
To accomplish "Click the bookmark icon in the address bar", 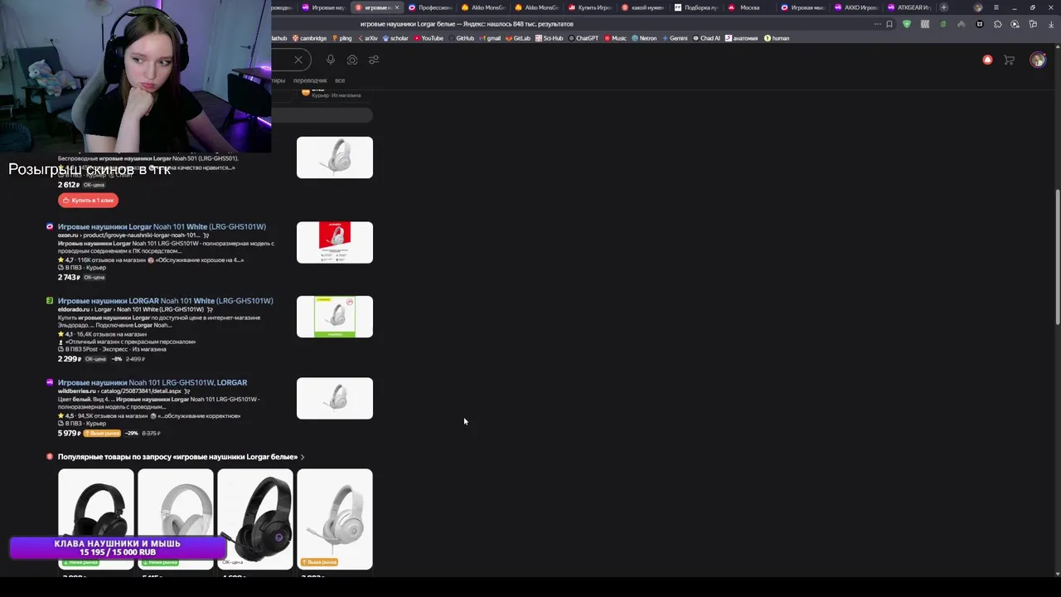I will 889,24.
